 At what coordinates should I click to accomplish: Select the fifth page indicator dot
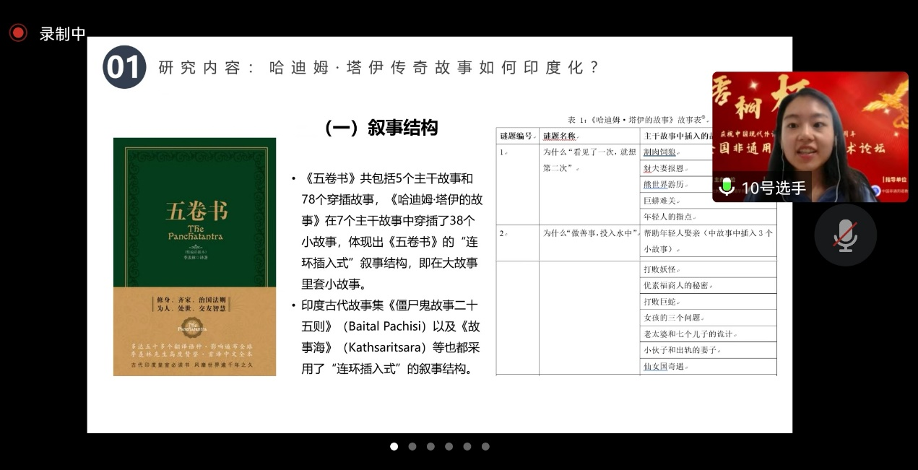467,446
